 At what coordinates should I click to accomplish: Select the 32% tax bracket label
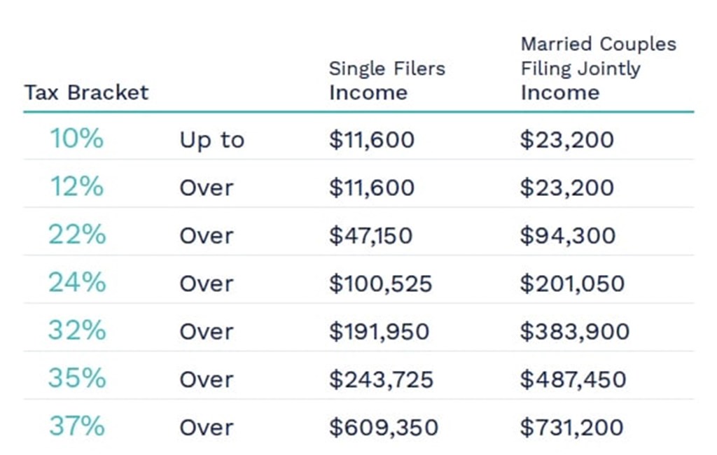click(77, 330)
